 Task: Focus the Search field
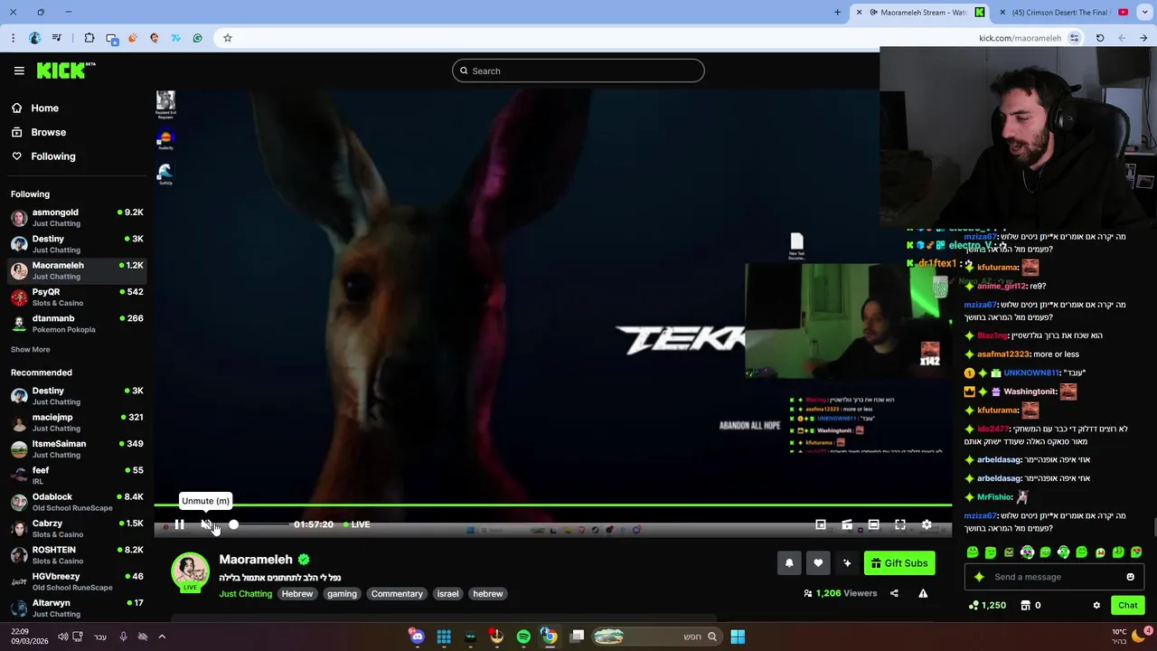pos(578,71)
